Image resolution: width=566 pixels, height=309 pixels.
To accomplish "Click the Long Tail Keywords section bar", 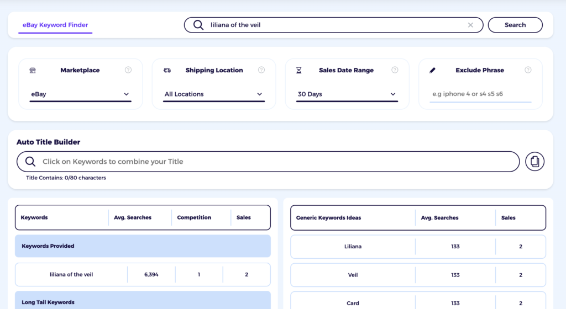I will [x=143, y=300].
